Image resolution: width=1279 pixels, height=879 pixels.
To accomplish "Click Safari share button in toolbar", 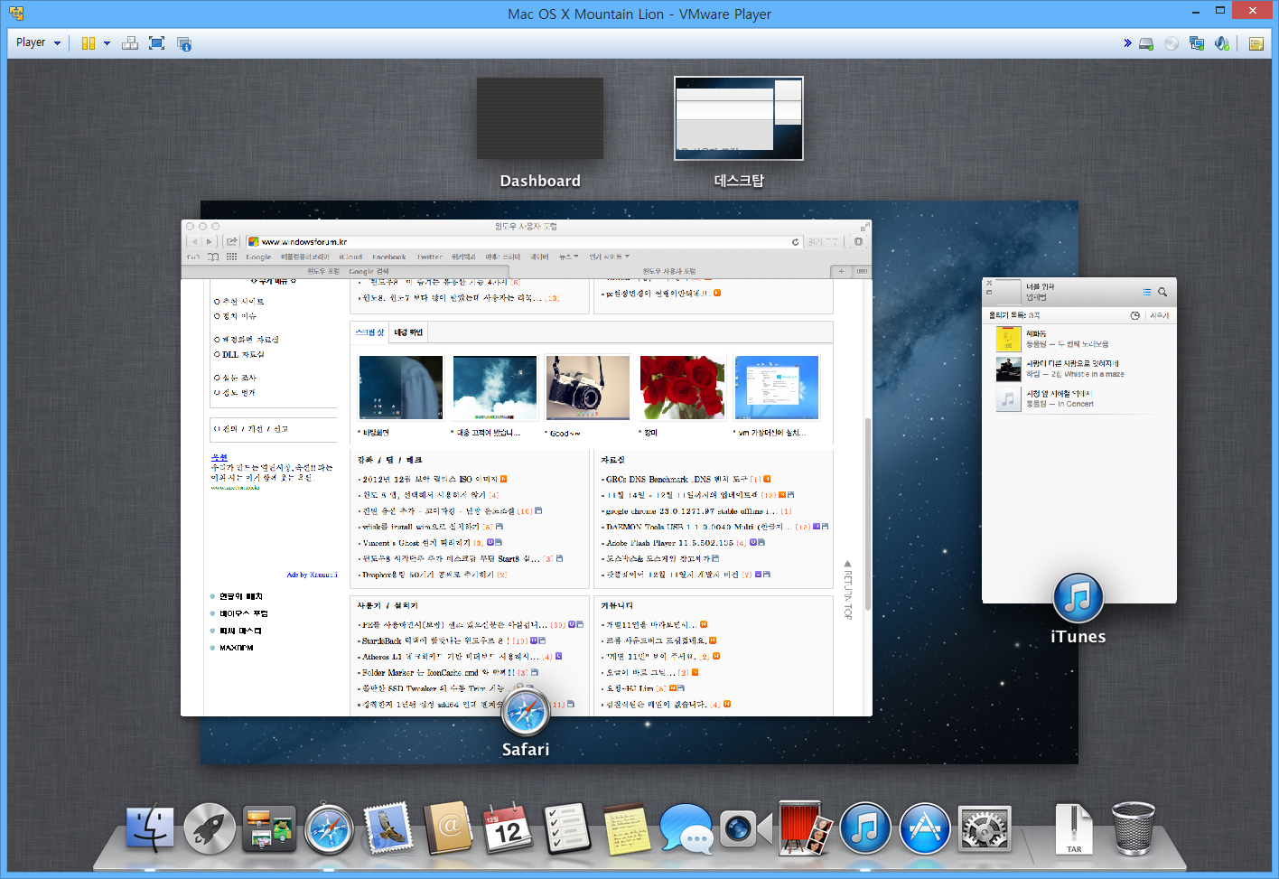I will click(232, 242).
